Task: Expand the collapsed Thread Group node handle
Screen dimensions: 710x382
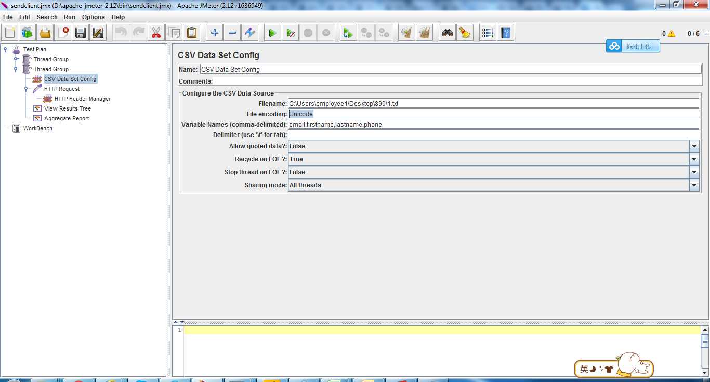Action: (x=16, y=59)
